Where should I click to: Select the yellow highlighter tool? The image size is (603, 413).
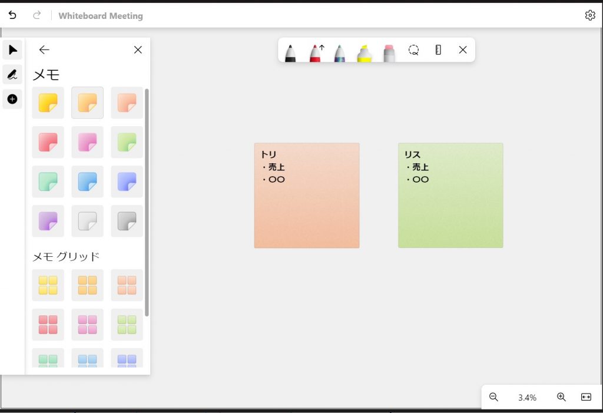pos(365,52)
